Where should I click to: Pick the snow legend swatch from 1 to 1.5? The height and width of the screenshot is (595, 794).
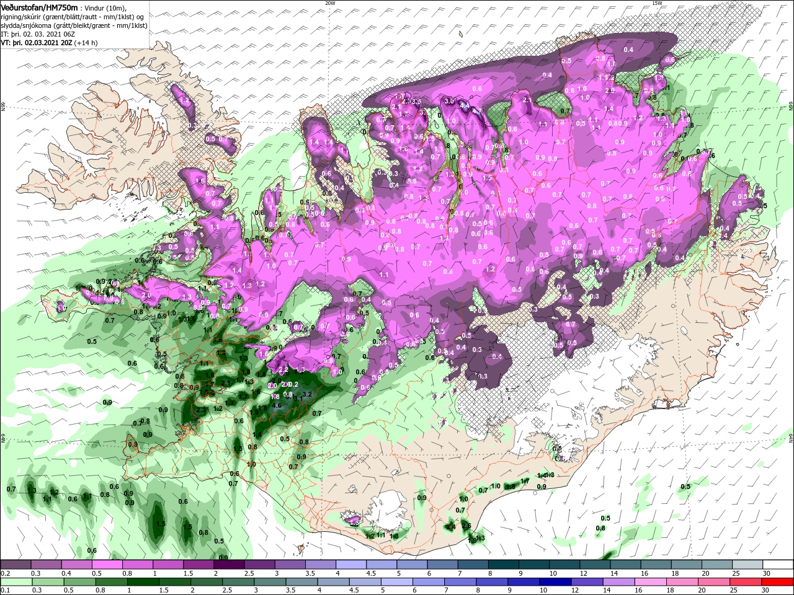[x=167, y=565]
